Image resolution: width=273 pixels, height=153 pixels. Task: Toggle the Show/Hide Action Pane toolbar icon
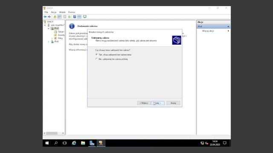79,17
